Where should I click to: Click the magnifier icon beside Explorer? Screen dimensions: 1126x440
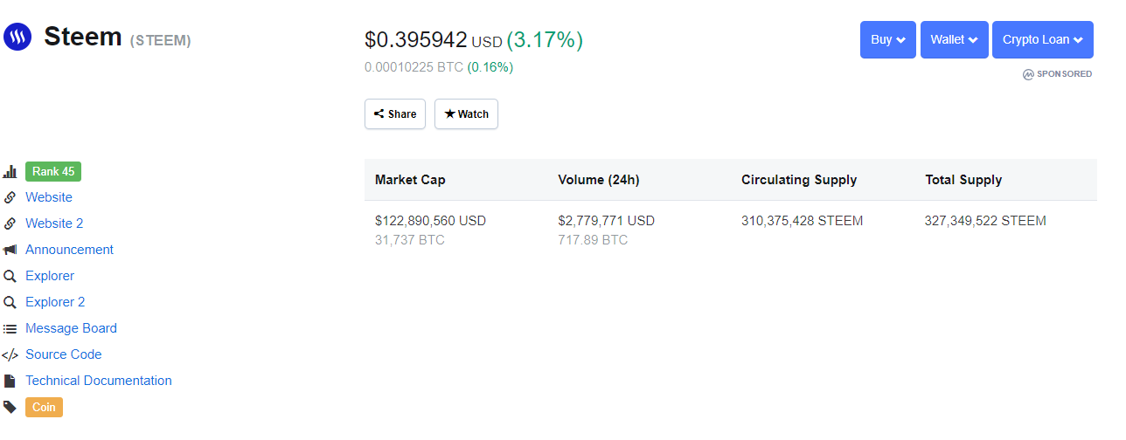(x=10, y=276)
